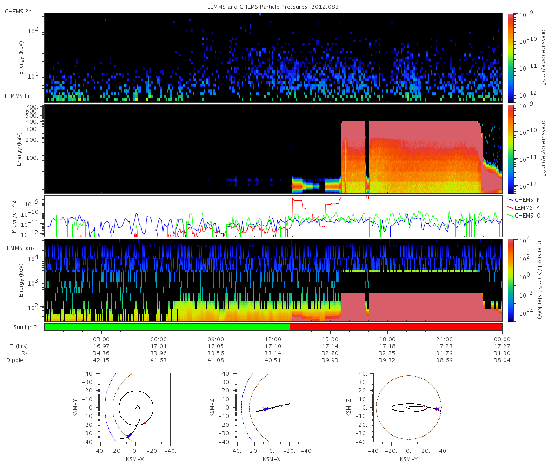Click the red dot in the KSM-X/KSM-Y orbit plot

[145, 423]
